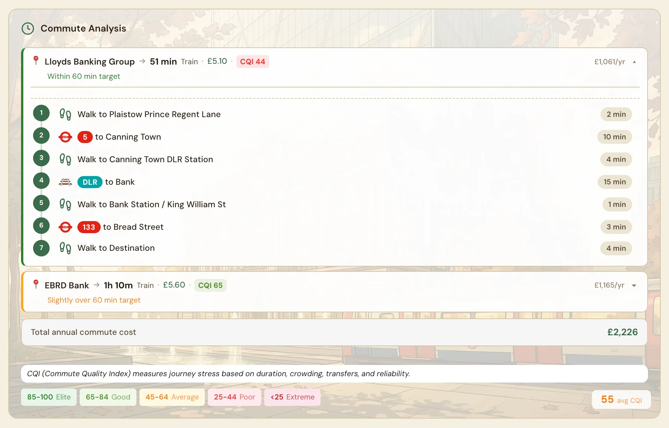Click the CQI 44 badge
669x428 pixels.
point(253,62)
